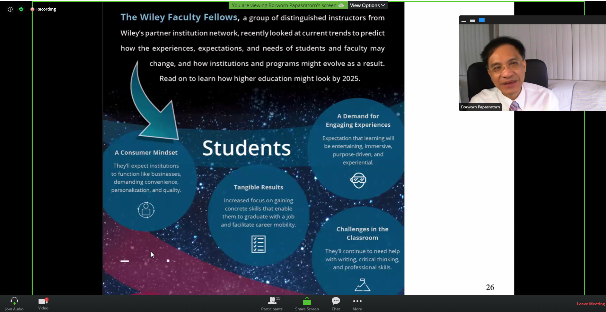This screenshot has height=312, width=606.
Task: Click the person consumer icon
Action: [x=146, y=210]
